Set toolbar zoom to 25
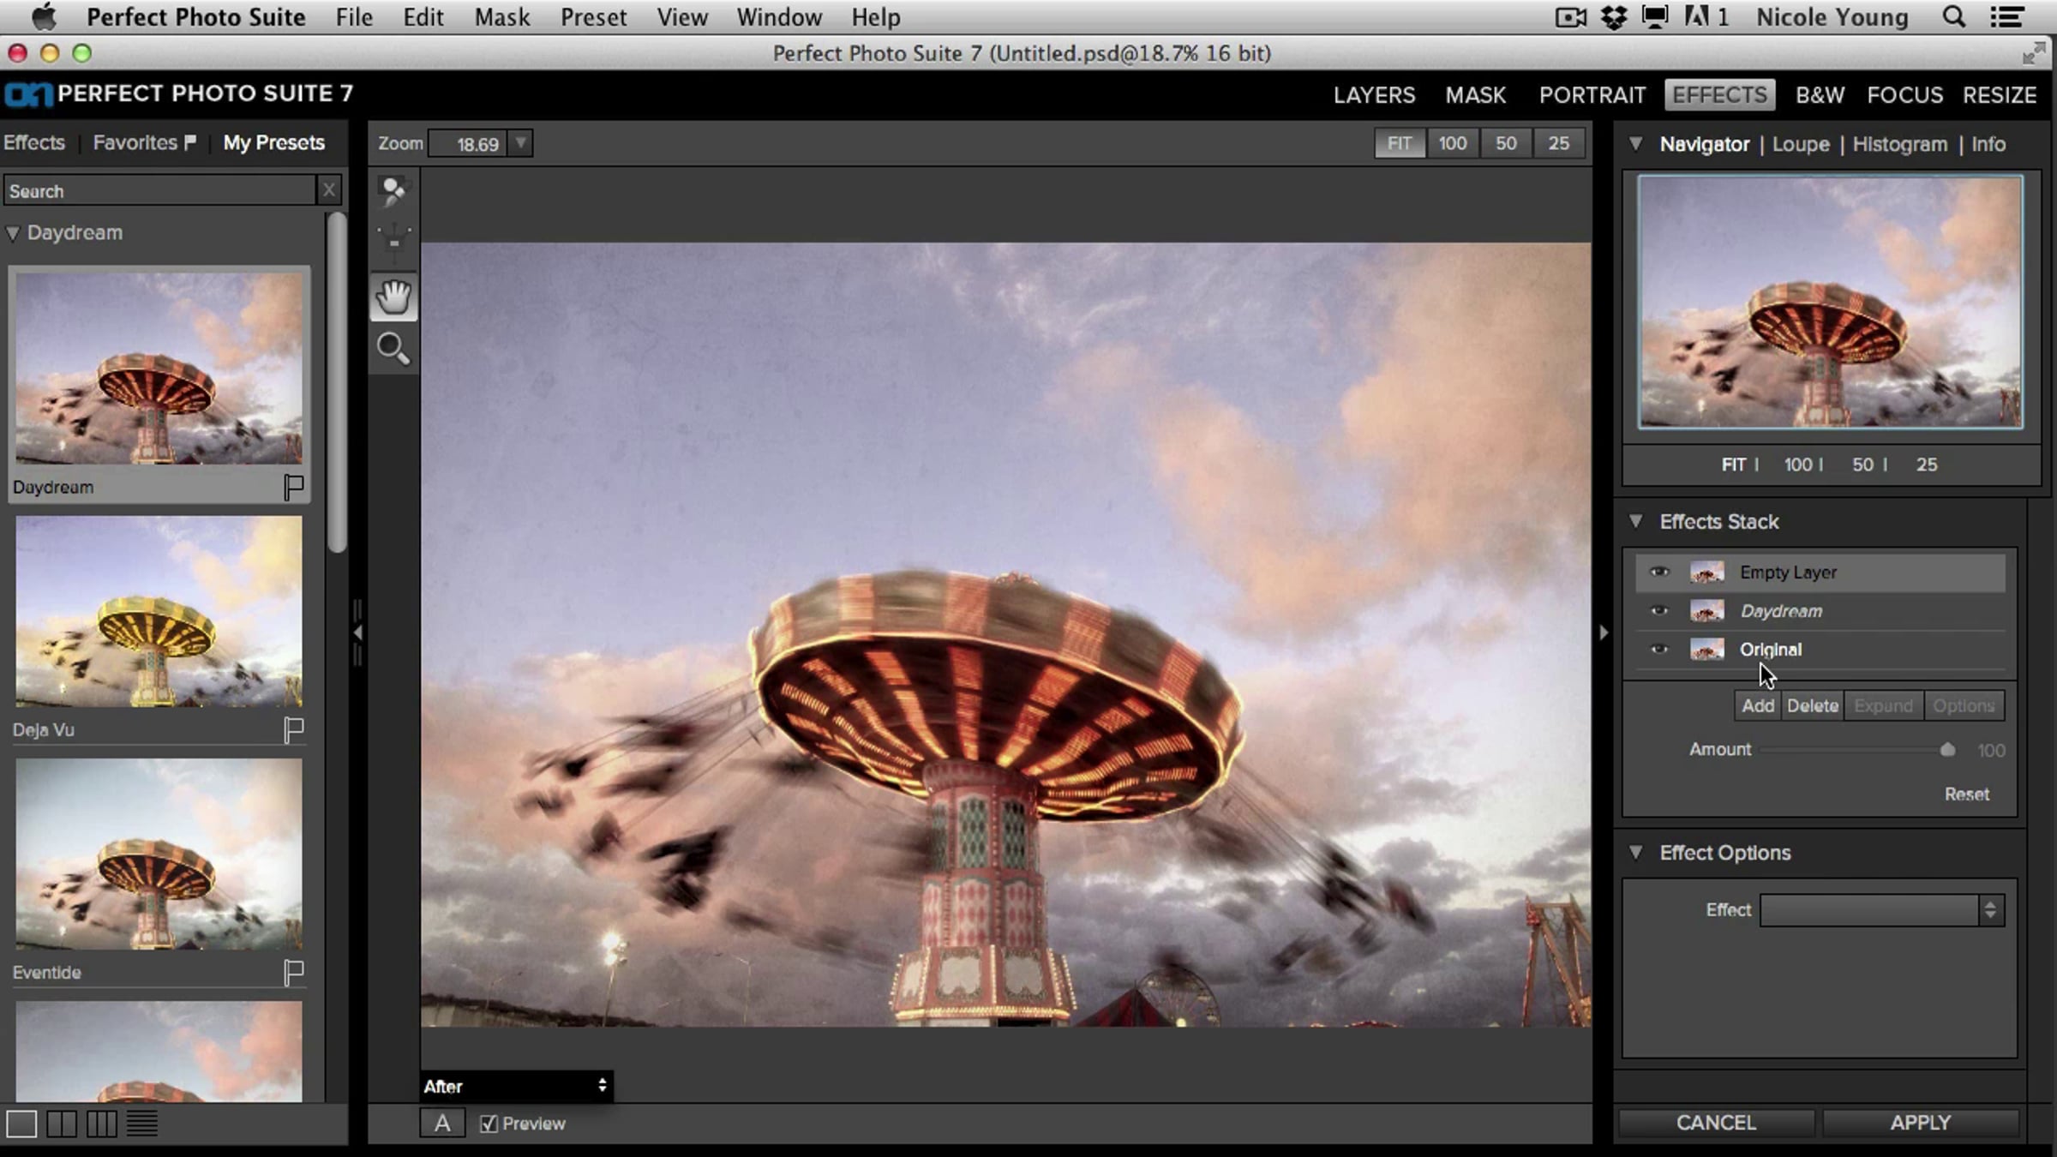The height and width of the screenshot is (1157, 2057). click(x=1559, y=143)
